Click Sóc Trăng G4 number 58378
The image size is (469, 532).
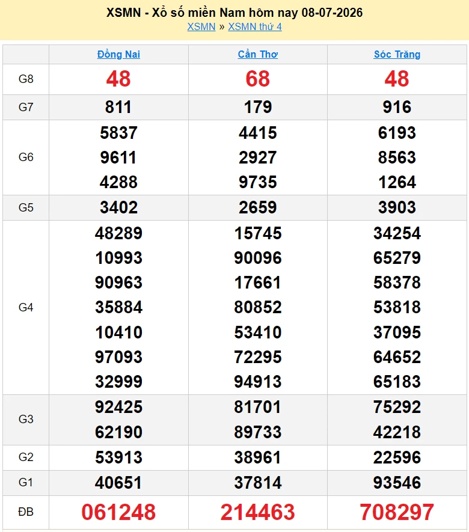point(397,283)
